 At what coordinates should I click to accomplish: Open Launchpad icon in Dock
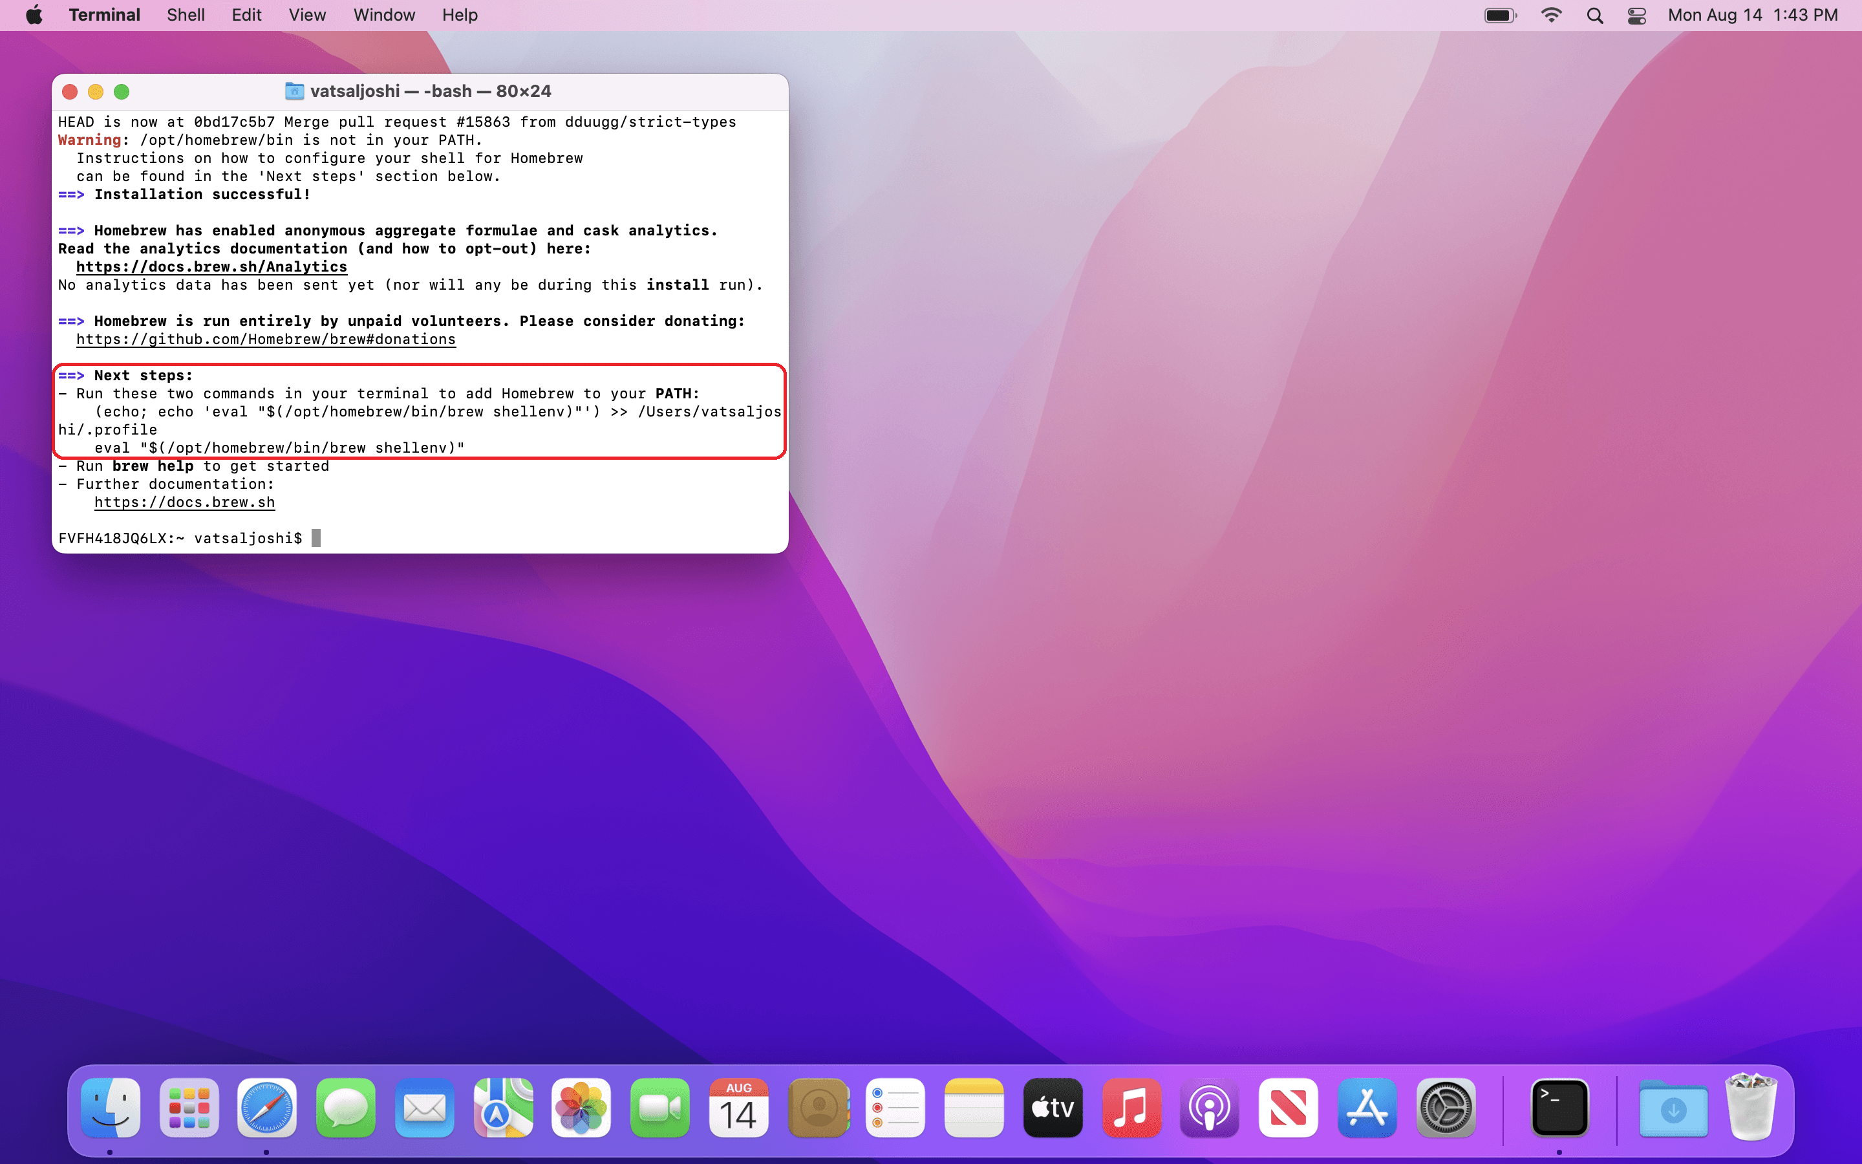[x=189, y=1108]
